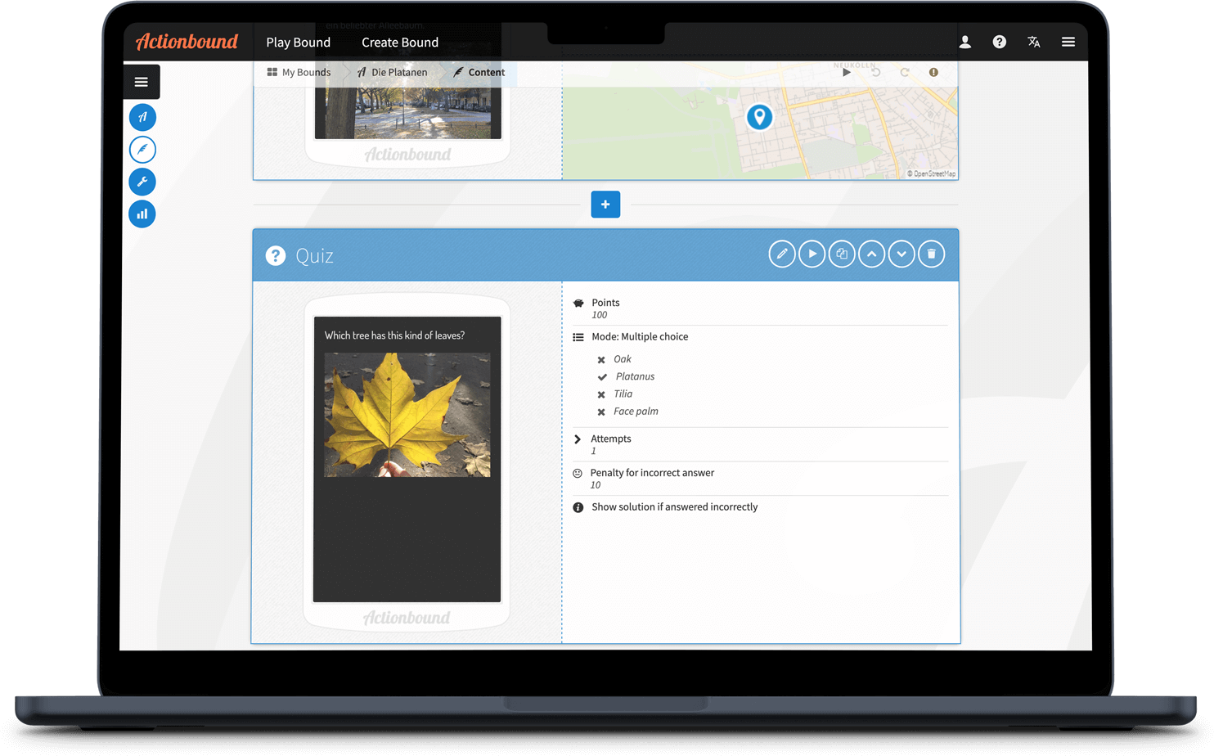Click Create Bound in the top navigation
The height and width of the screenshot is (756, 1214).
tap(400, 43)
